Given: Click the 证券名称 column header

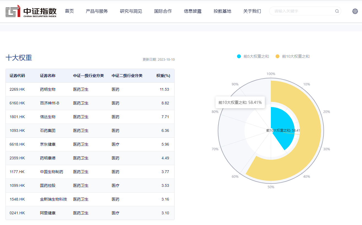Looking at the screenshot, I should 48,76.
